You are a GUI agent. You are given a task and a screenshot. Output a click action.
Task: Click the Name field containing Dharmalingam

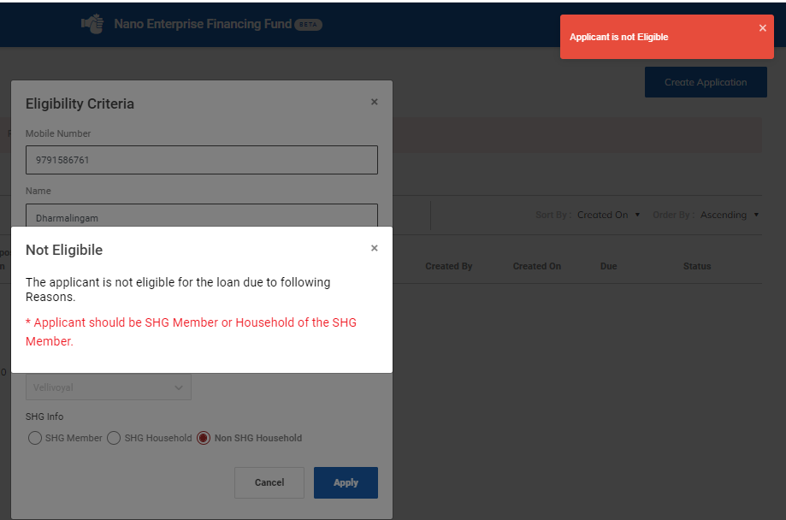201,217
